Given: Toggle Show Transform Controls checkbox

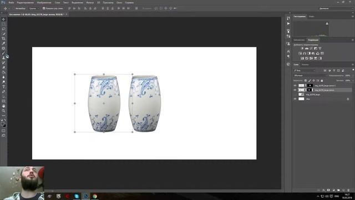Looking at the screenshot, I should pos(44,8).
